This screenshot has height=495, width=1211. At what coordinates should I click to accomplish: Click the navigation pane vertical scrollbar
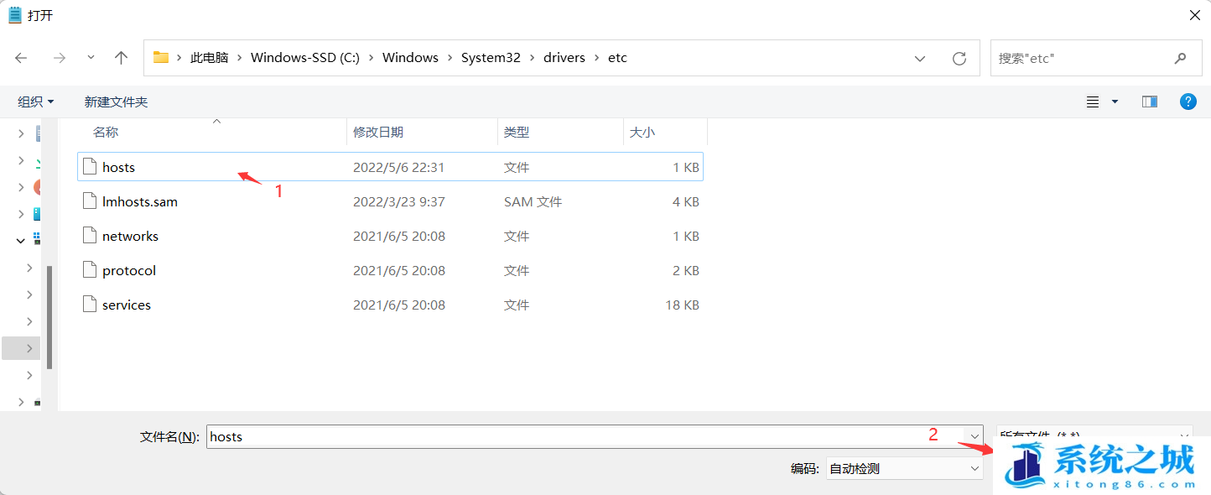point(49,317)
